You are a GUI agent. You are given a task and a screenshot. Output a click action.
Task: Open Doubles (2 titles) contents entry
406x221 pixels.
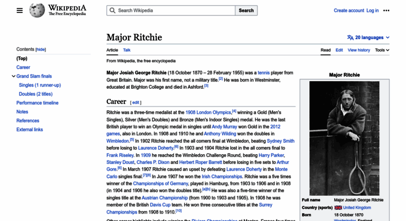pos(36,94)
